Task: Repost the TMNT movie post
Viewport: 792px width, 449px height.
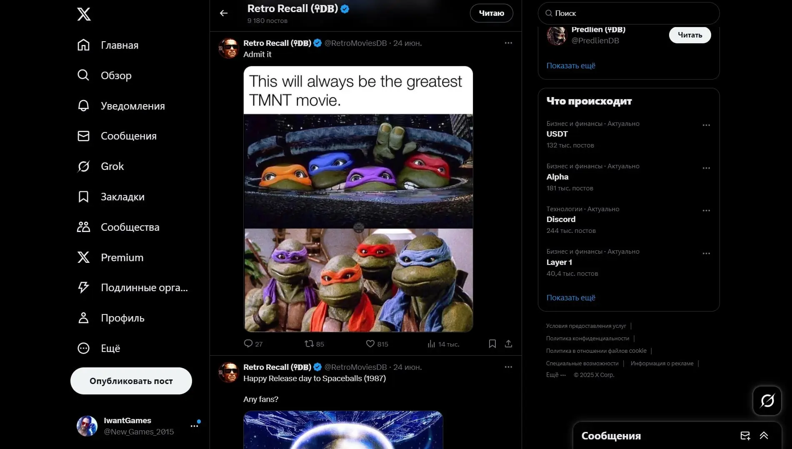Action: tap(309, 344)
